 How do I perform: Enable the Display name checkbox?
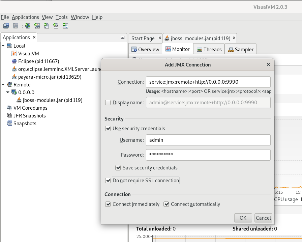click(x=108, y=103)
